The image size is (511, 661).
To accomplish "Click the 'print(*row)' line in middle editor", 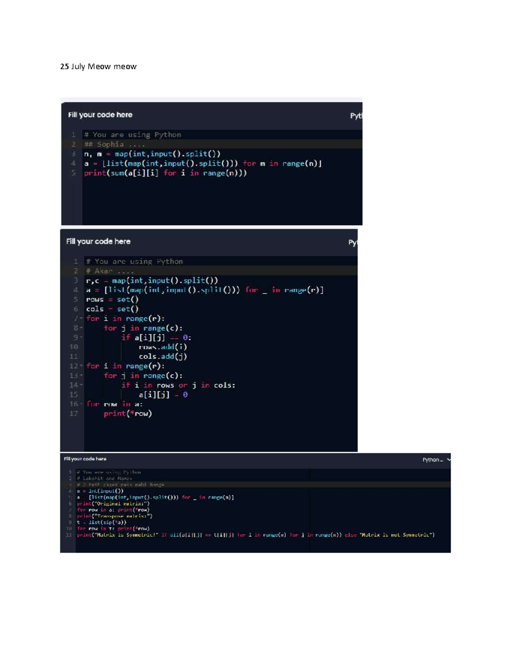I will pos(128,413).
